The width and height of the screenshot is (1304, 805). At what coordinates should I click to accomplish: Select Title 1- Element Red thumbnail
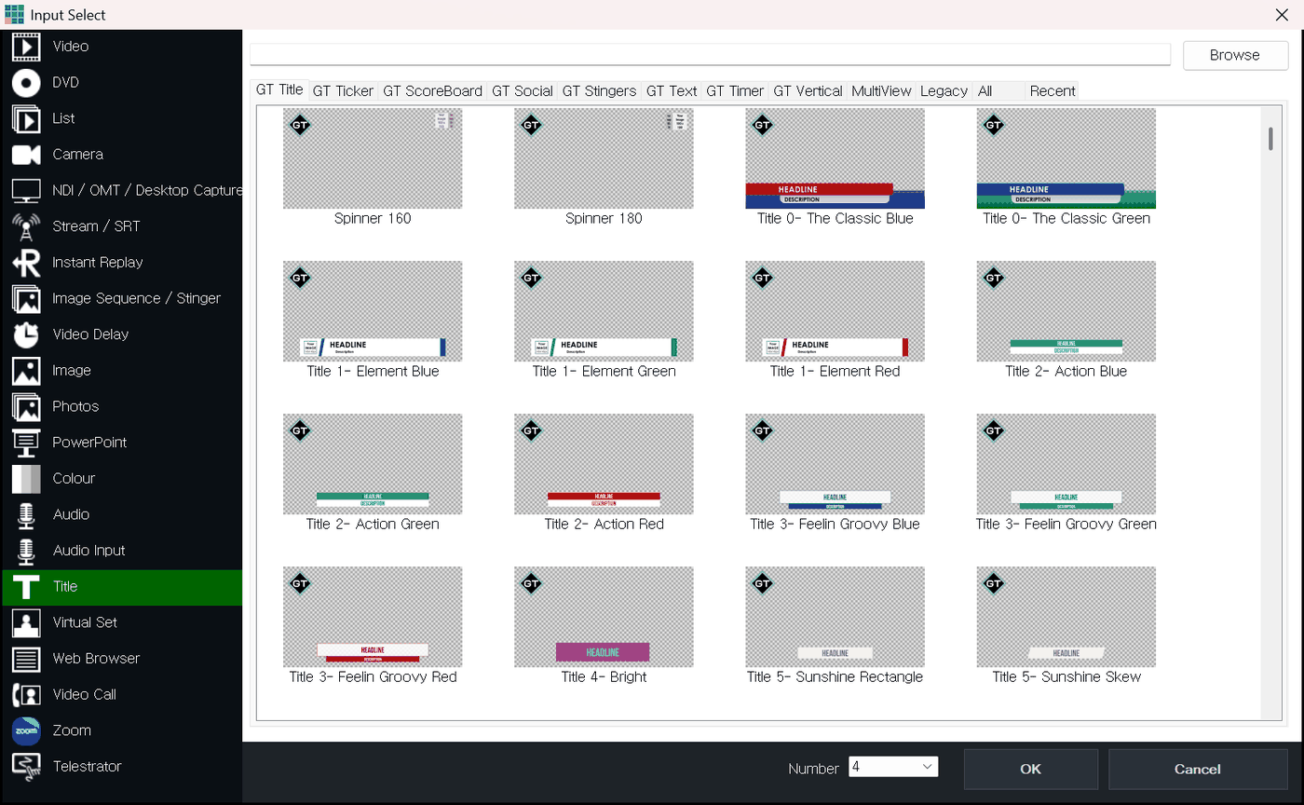835,311
